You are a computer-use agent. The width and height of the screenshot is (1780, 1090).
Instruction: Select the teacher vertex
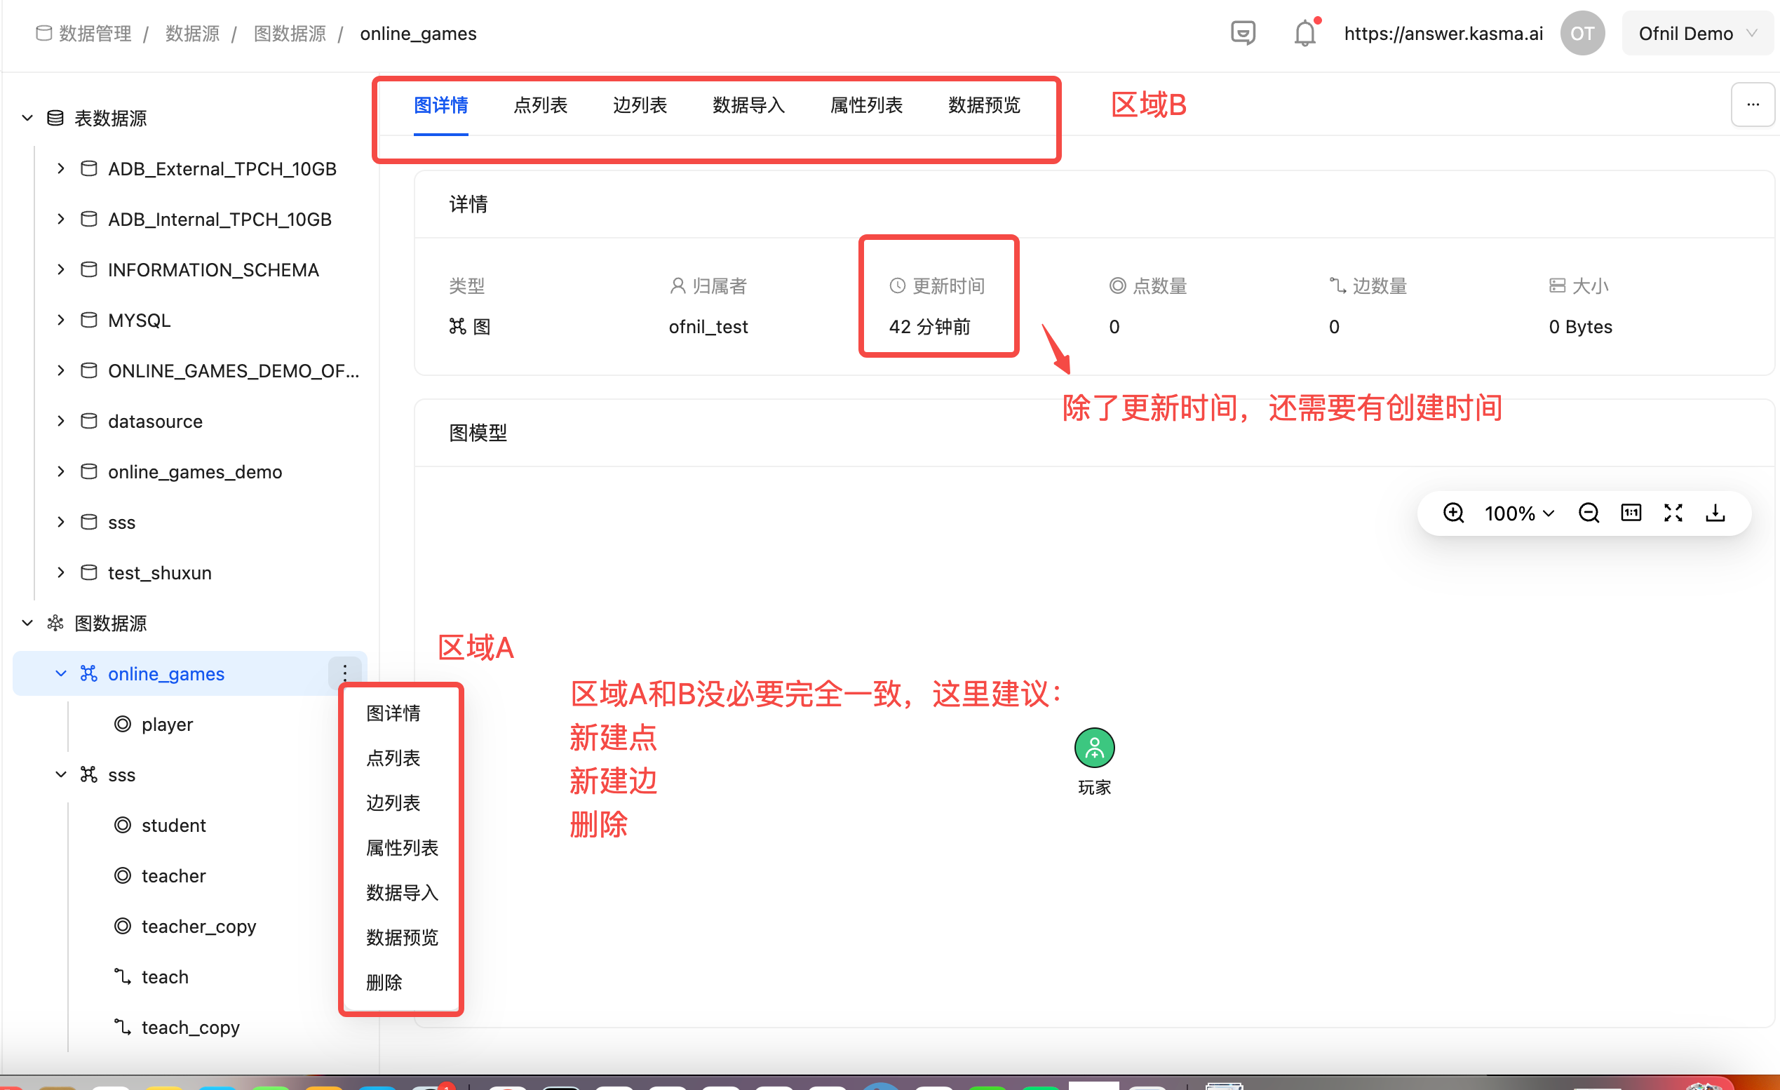(x=173, y=875)
